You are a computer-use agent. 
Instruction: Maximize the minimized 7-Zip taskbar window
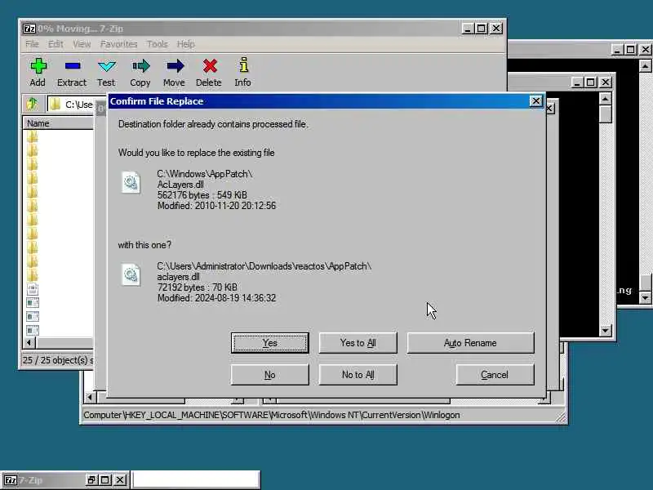[105, 480]
